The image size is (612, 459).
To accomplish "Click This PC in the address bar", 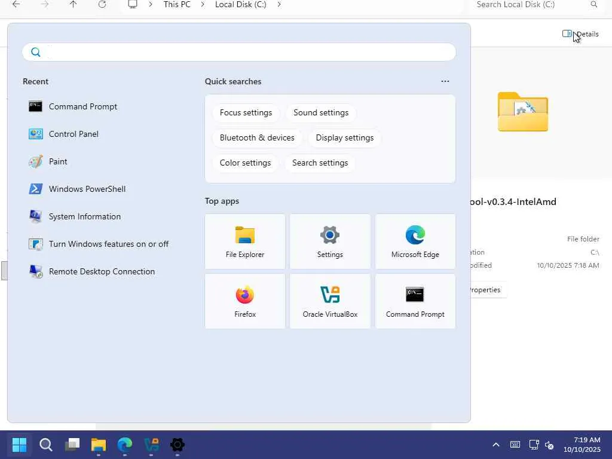I will 177,5.
